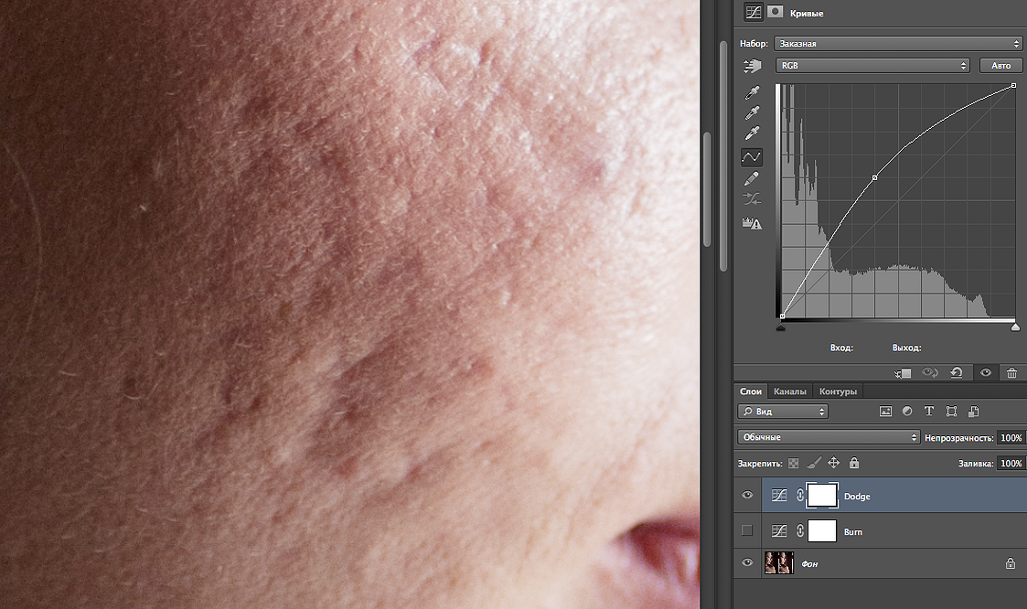1027x609 pixels.
Task: Click the Непрозрачность opacity value field
Action: [x=1011, y=437]
